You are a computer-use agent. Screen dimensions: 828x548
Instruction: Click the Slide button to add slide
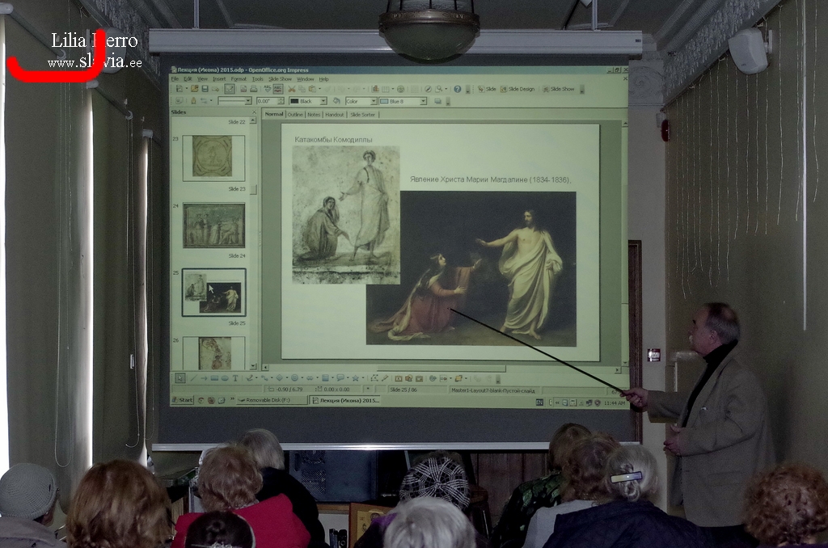487,89
